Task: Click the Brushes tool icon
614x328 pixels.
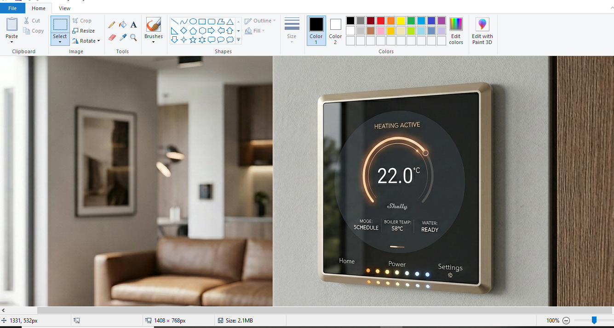Action: tap(154, 25)
